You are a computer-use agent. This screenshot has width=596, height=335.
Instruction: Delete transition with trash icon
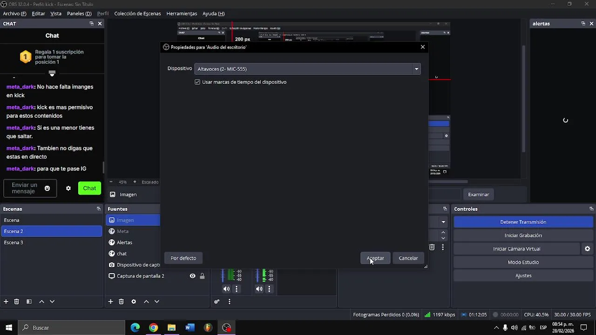432,248
